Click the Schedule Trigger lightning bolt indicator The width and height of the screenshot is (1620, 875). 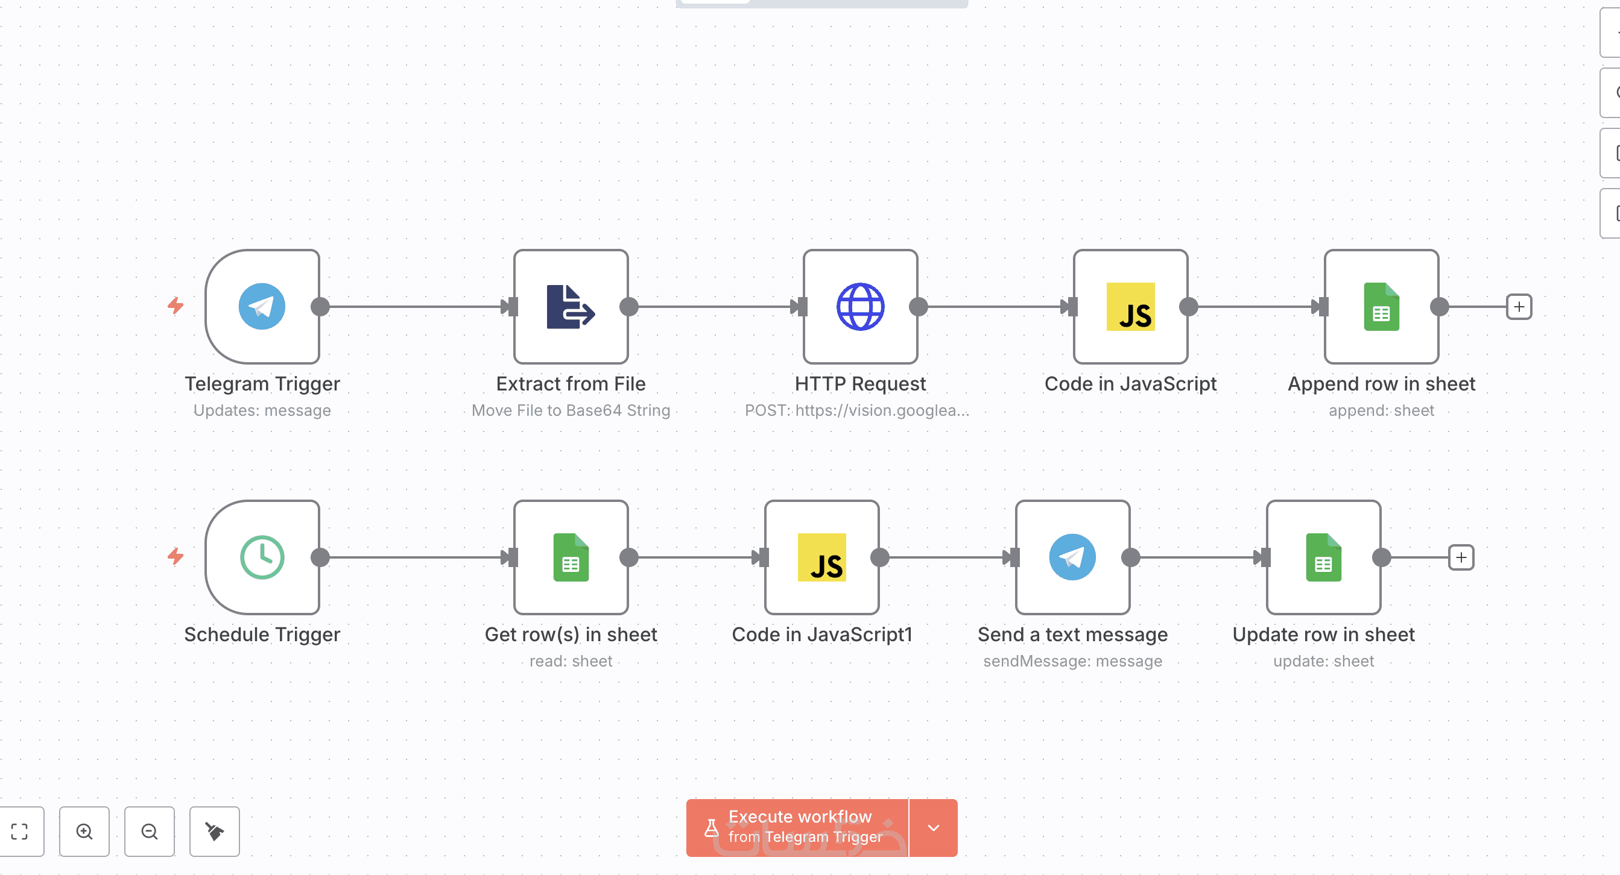click(176, 556)
